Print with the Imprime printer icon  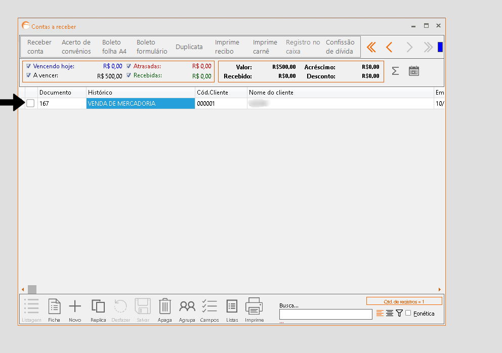click(254, 310)
